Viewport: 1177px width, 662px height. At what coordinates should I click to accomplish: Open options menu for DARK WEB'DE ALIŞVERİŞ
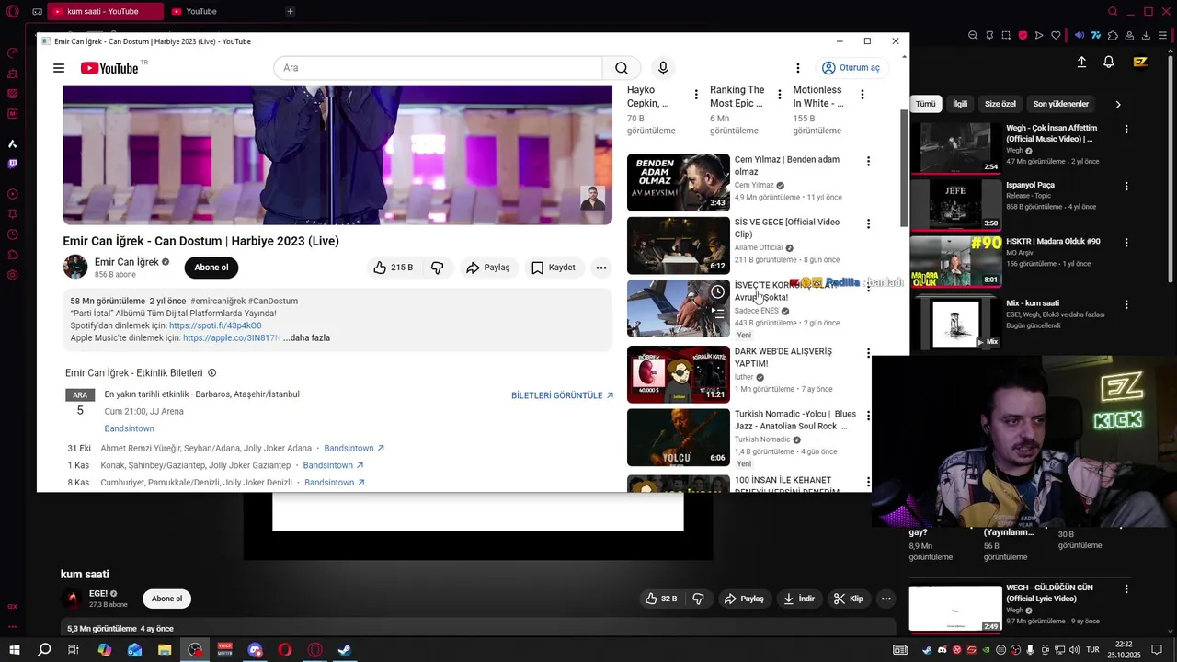(868, 353)
